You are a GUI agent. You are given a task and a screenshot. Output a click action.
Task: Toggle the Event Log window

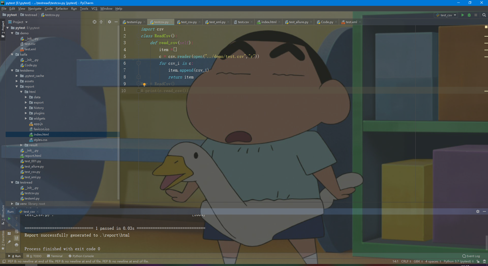tap(471, 256)
